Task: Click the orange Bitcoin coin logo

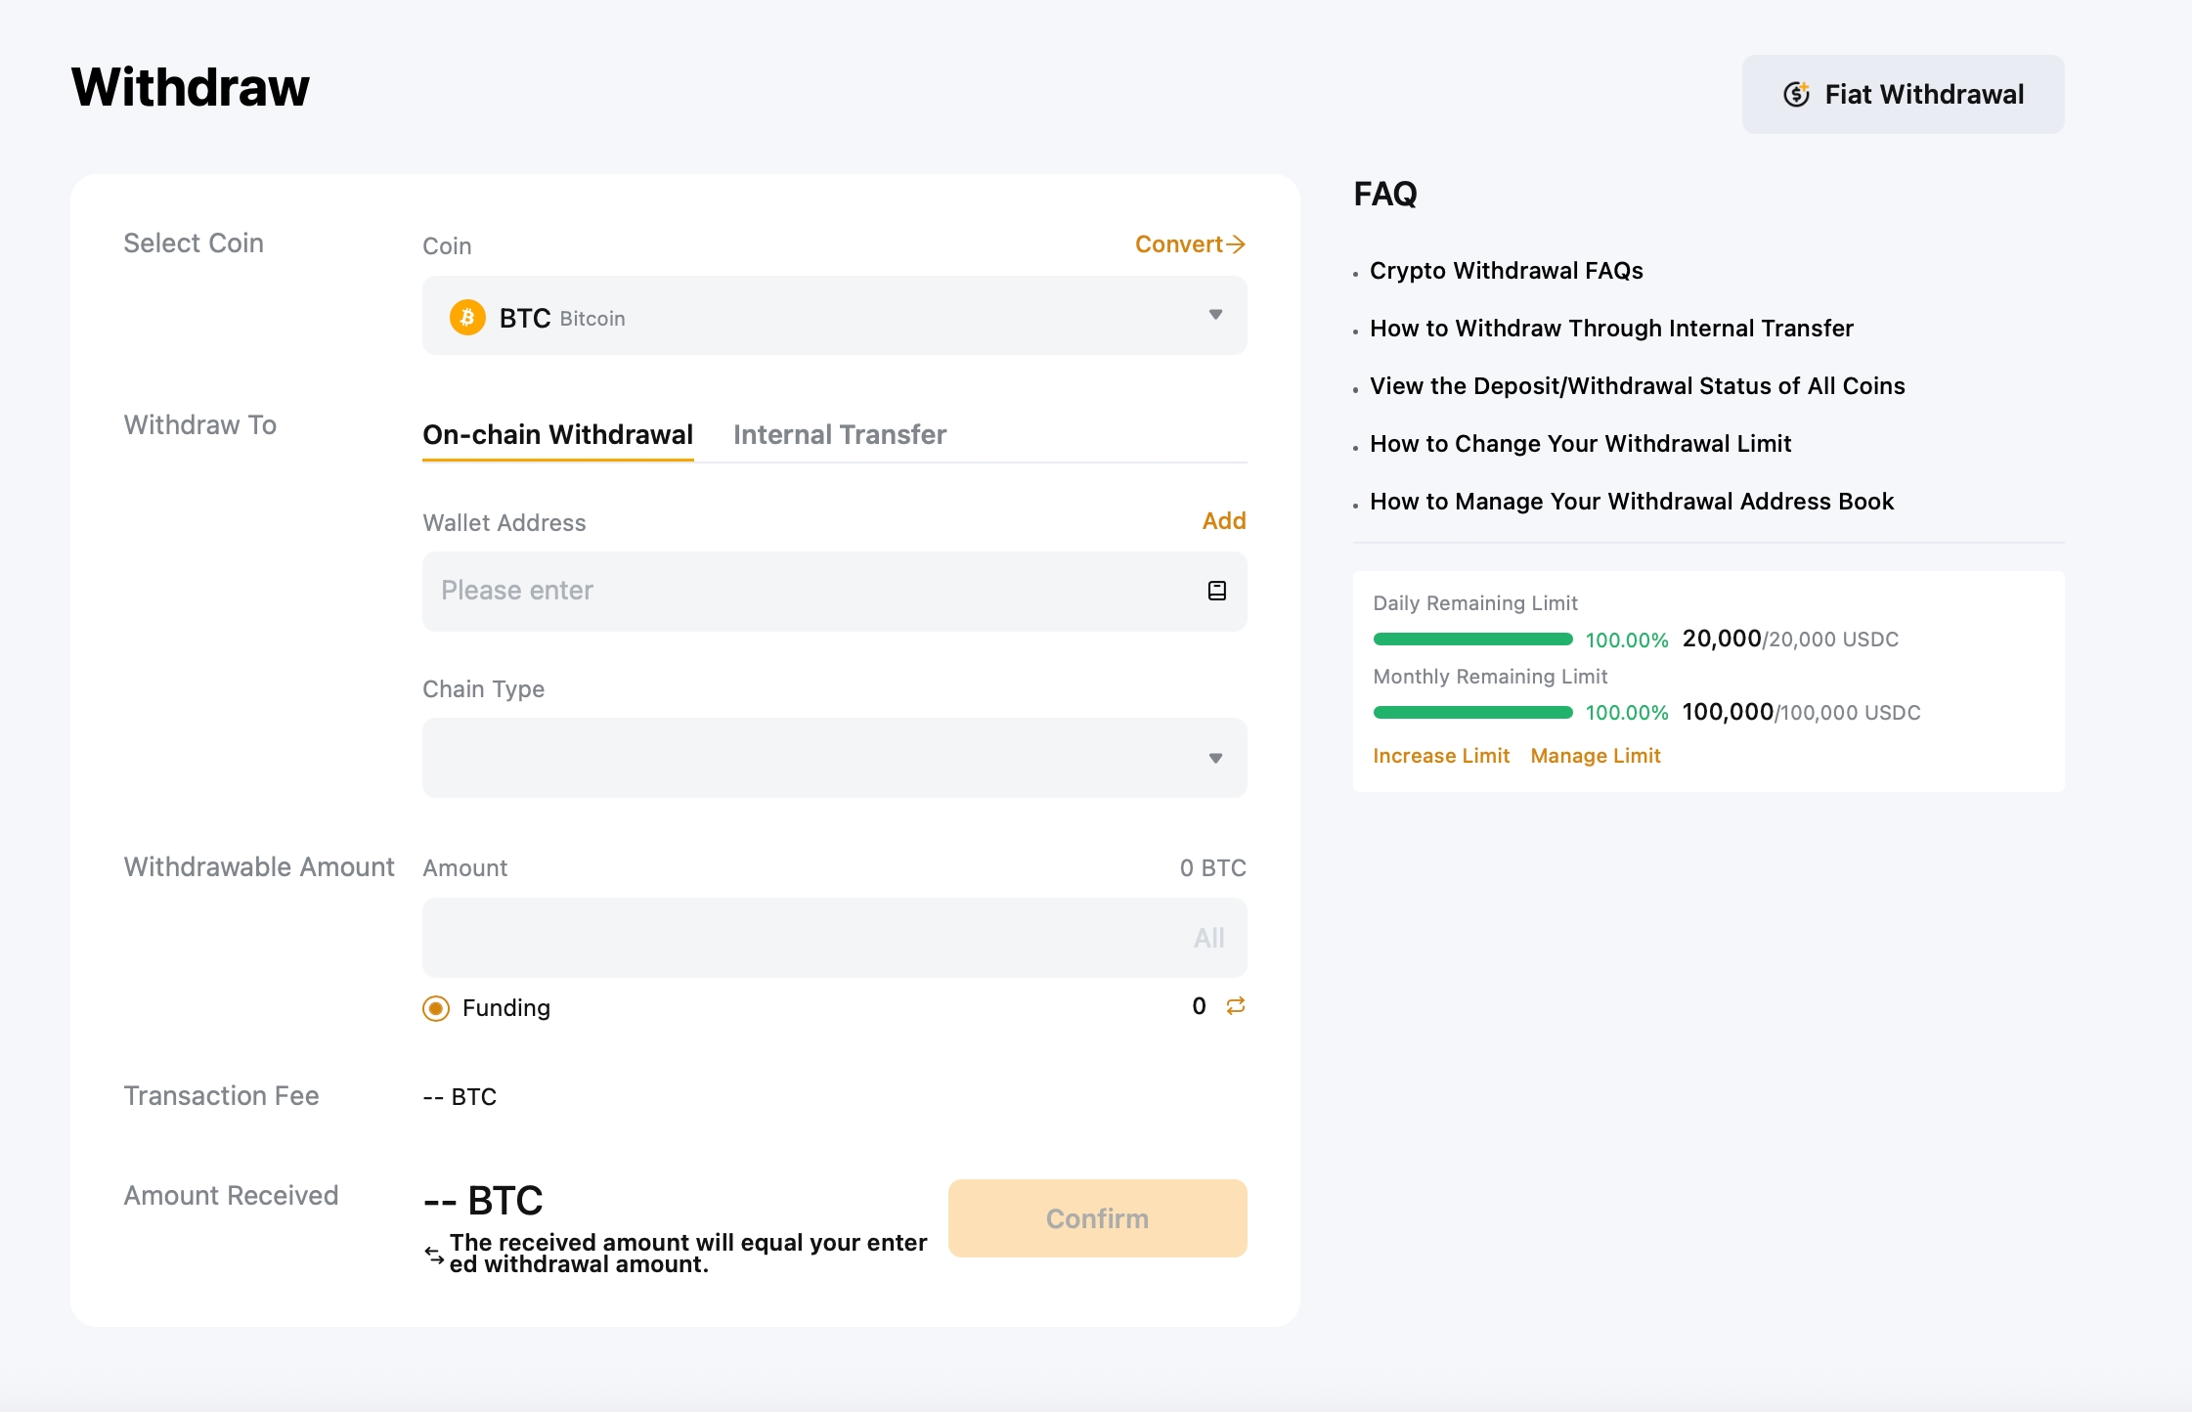Action: 467,318
